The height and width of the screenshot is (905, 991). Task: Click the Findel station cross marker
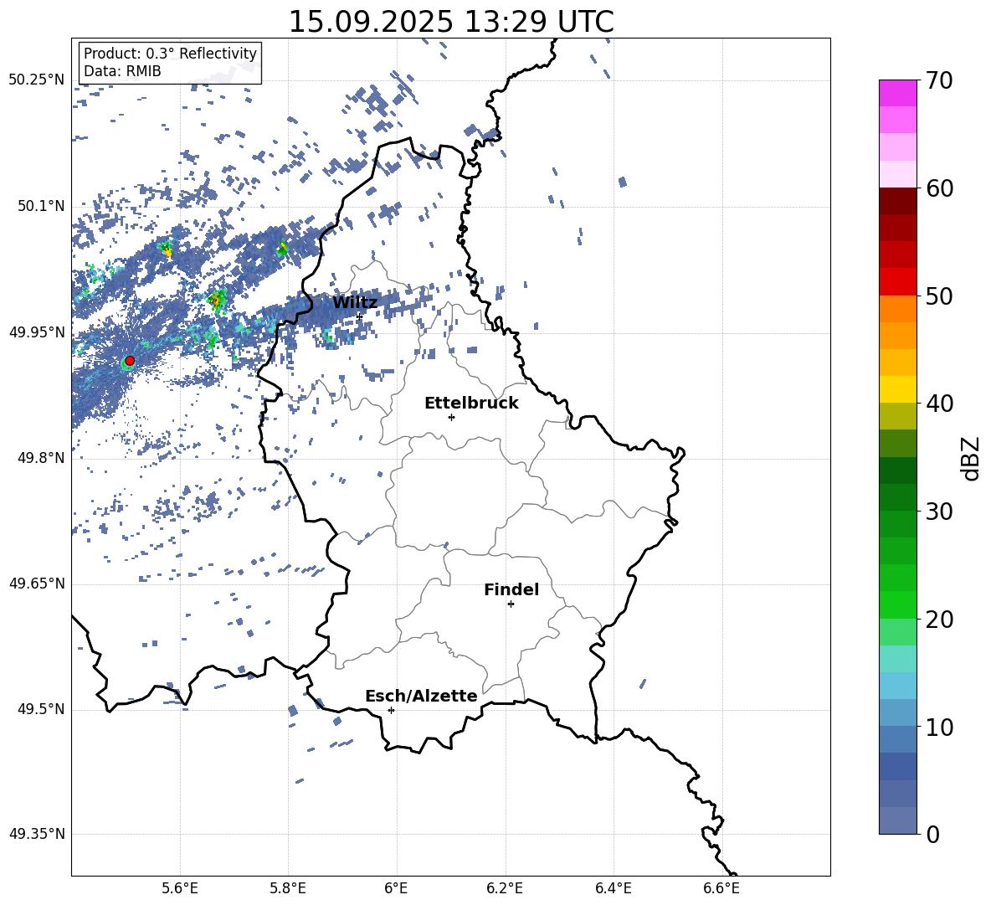click(x=511, y=604)
